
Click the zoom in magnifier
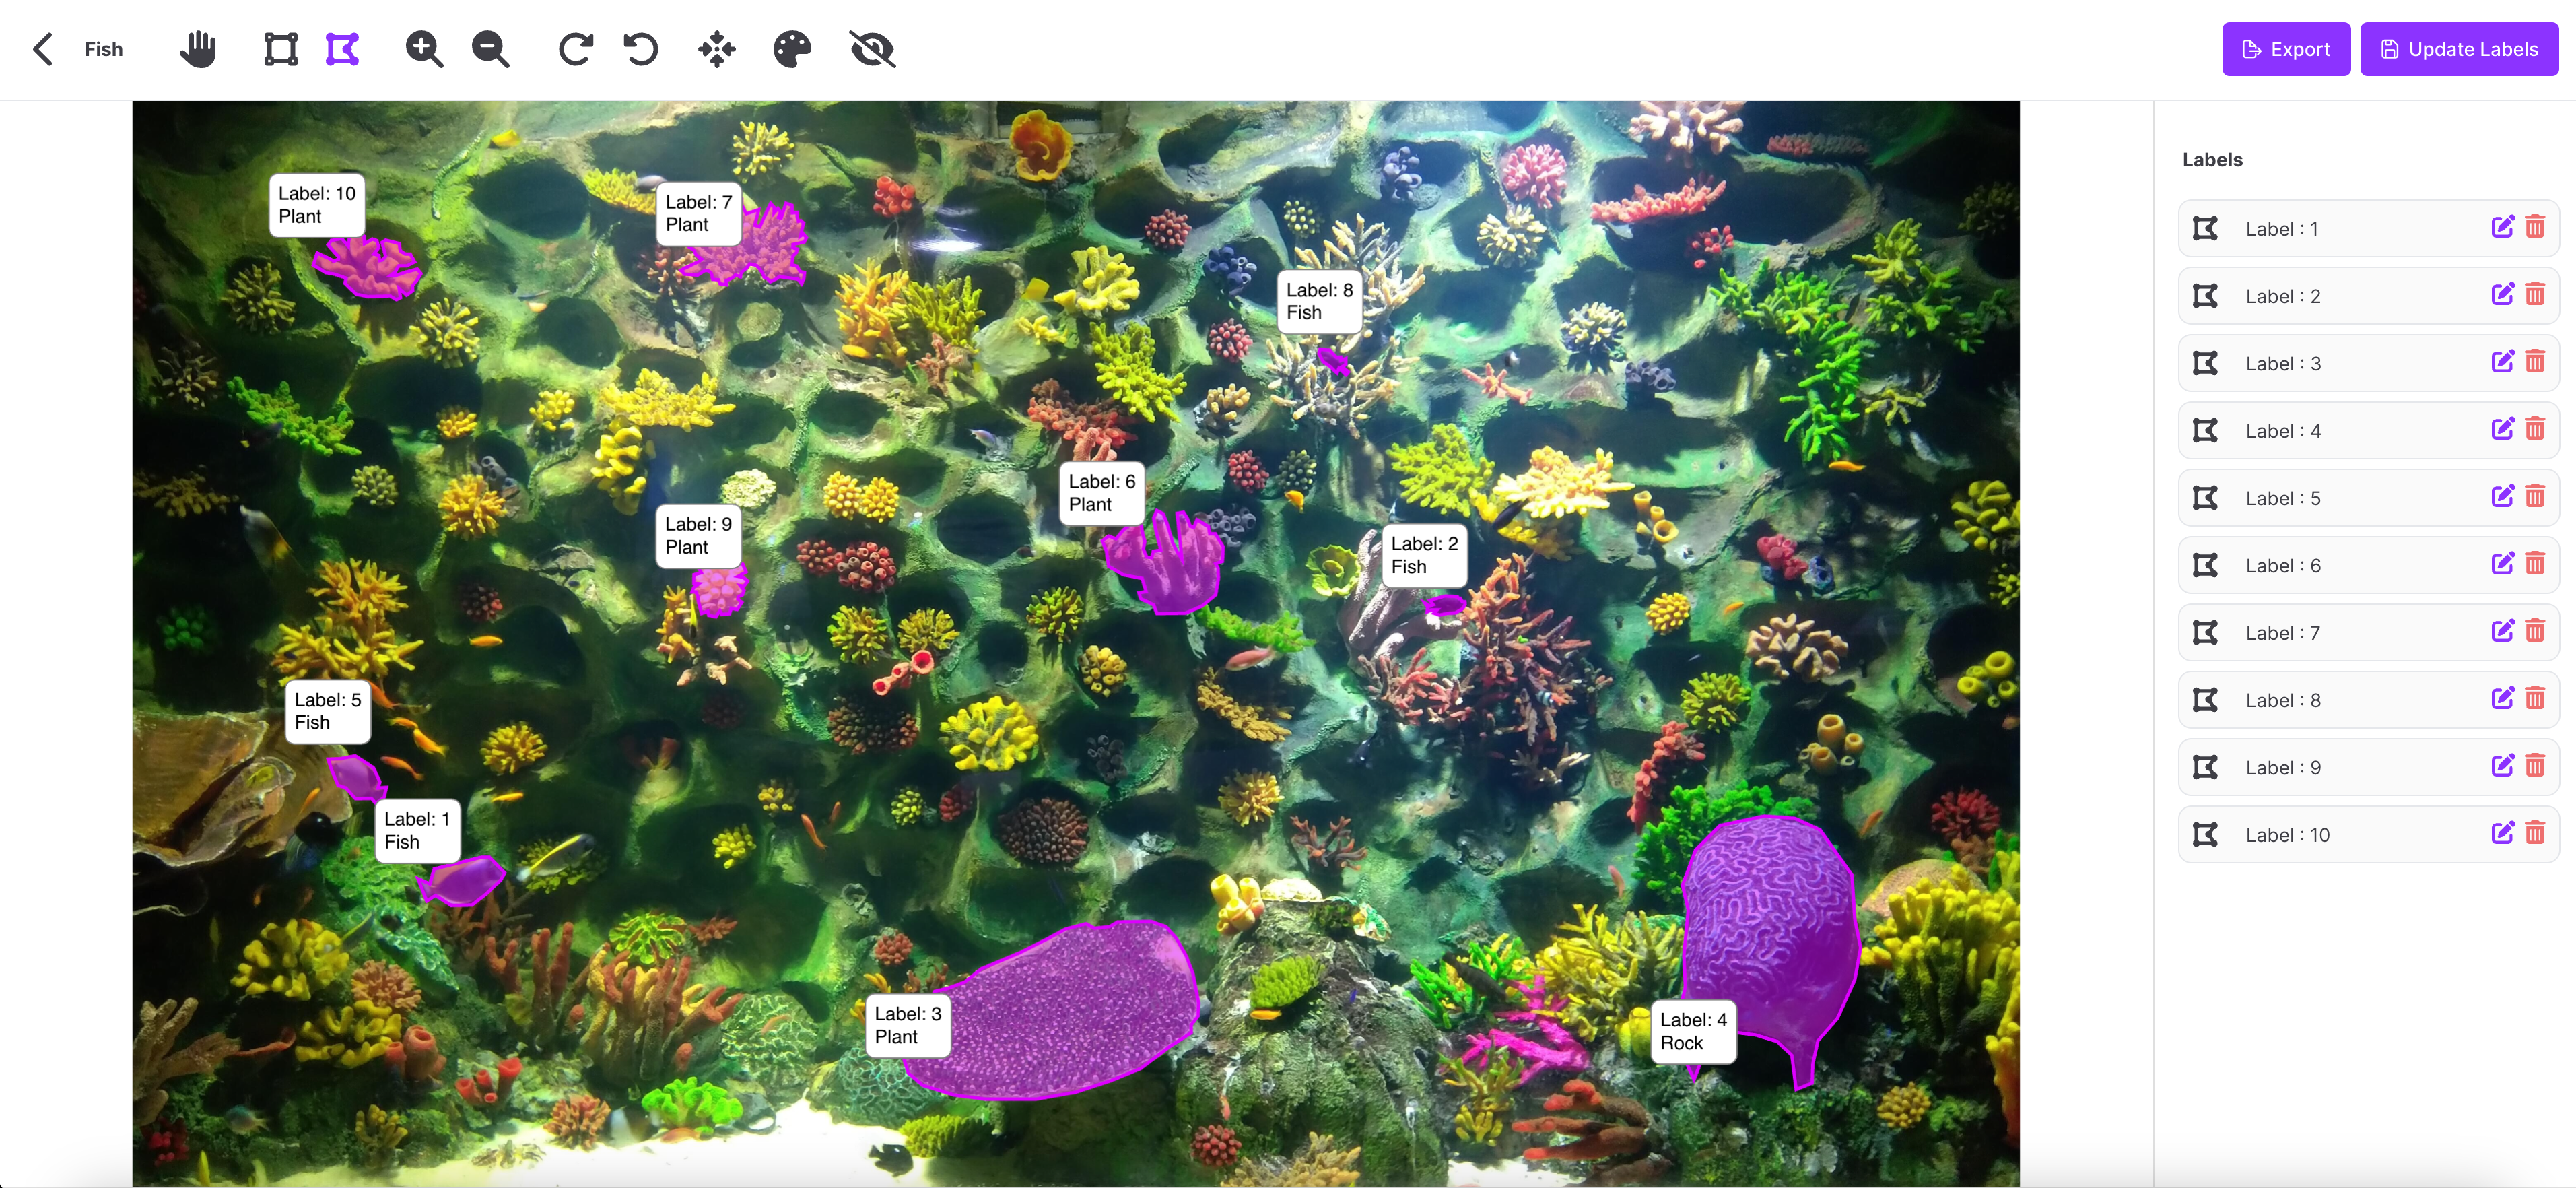(424, 49)
